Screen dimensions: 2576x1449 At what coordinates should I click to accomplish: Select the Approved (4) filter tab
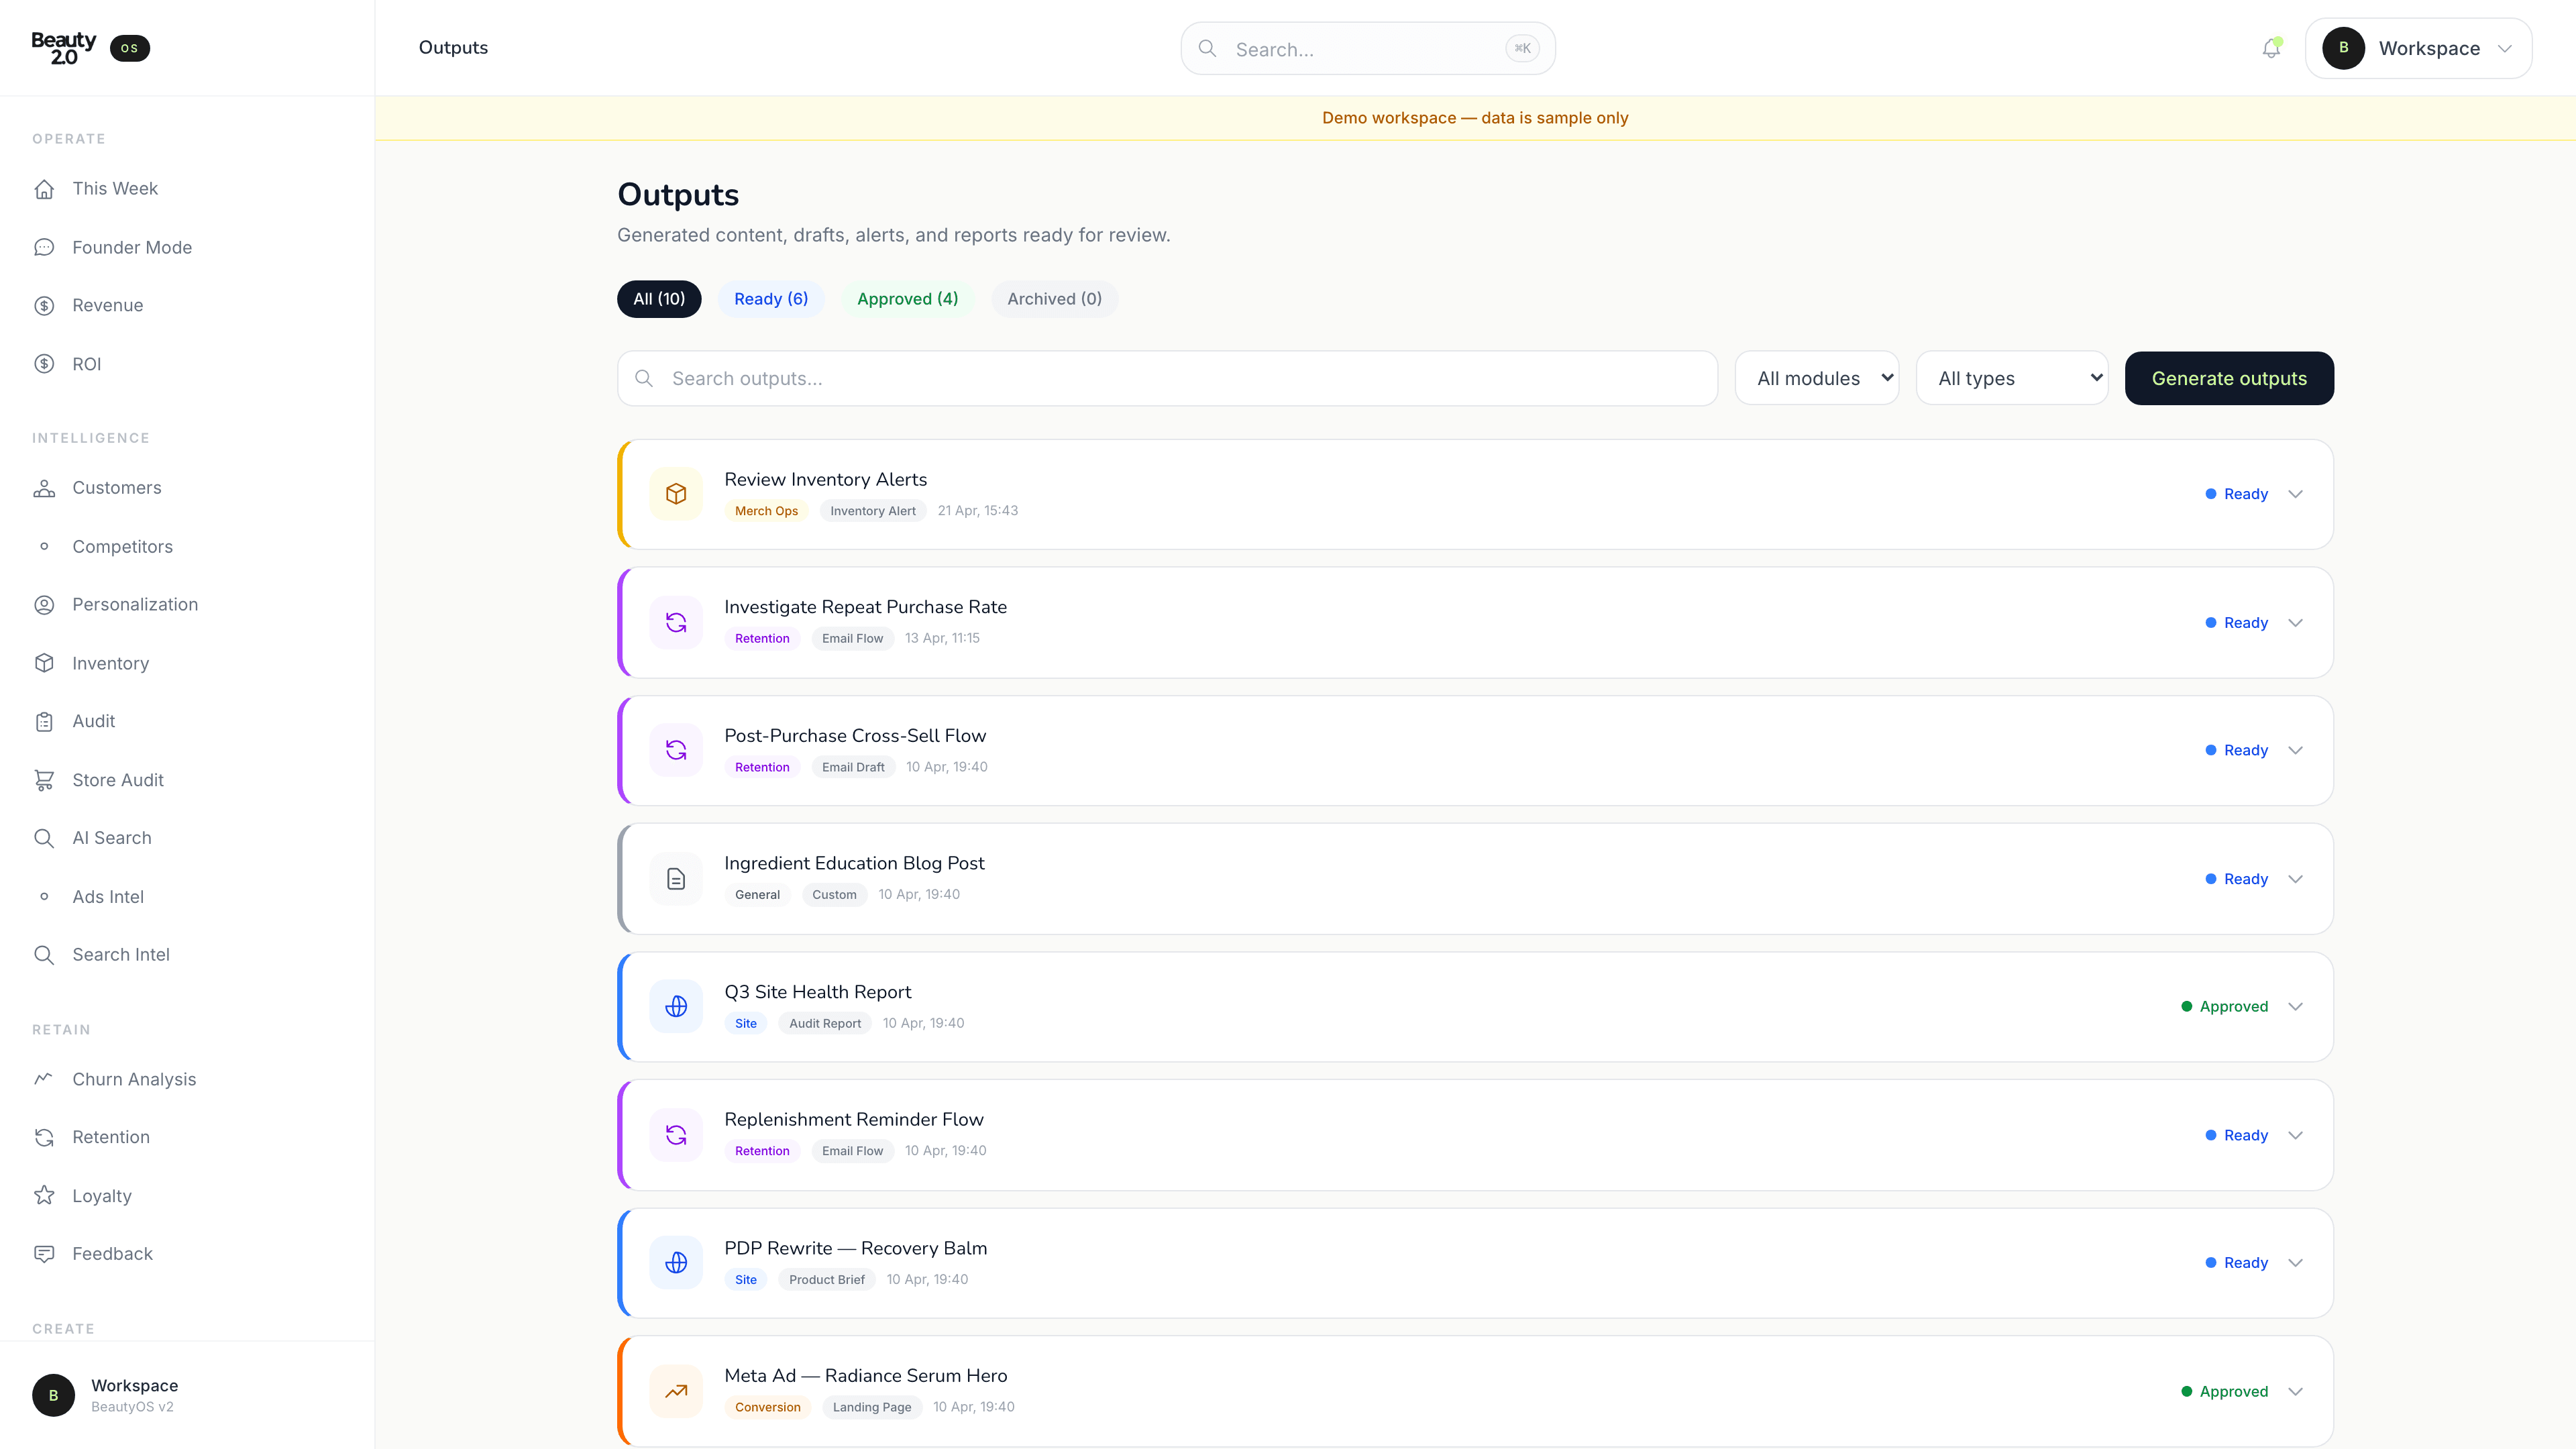(907, 299)
